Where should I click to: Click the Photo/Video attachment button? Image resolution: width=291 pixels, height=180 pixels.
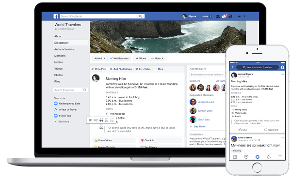point(114,140)
